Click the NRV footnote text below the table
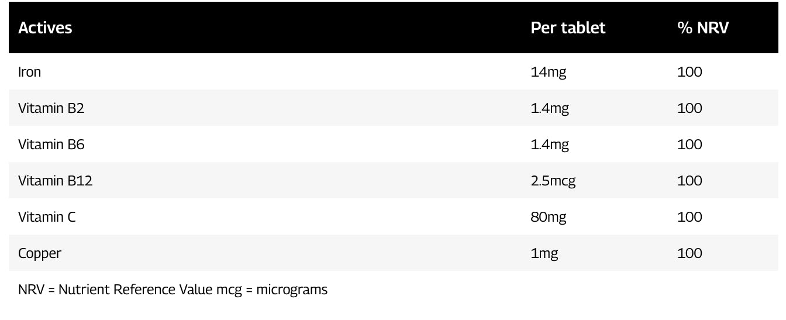 (x=173, y=290)
